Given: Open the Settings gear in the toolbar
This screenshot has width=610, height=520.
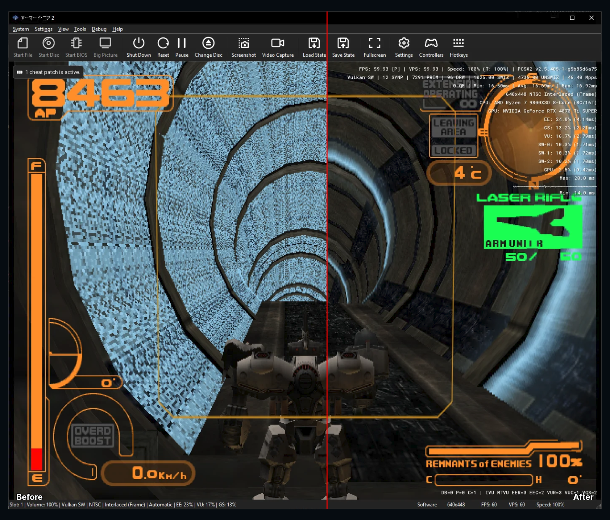Looking at the screenshot, I should (404, 47).
